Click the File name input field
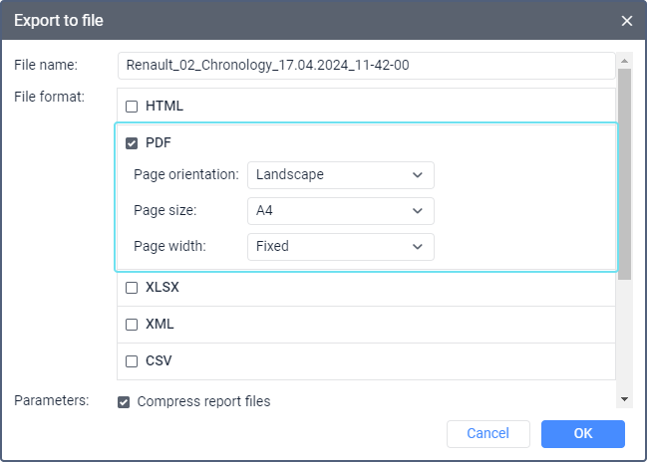647x462 pixels. pyautogui.click(x=366, y=66)
